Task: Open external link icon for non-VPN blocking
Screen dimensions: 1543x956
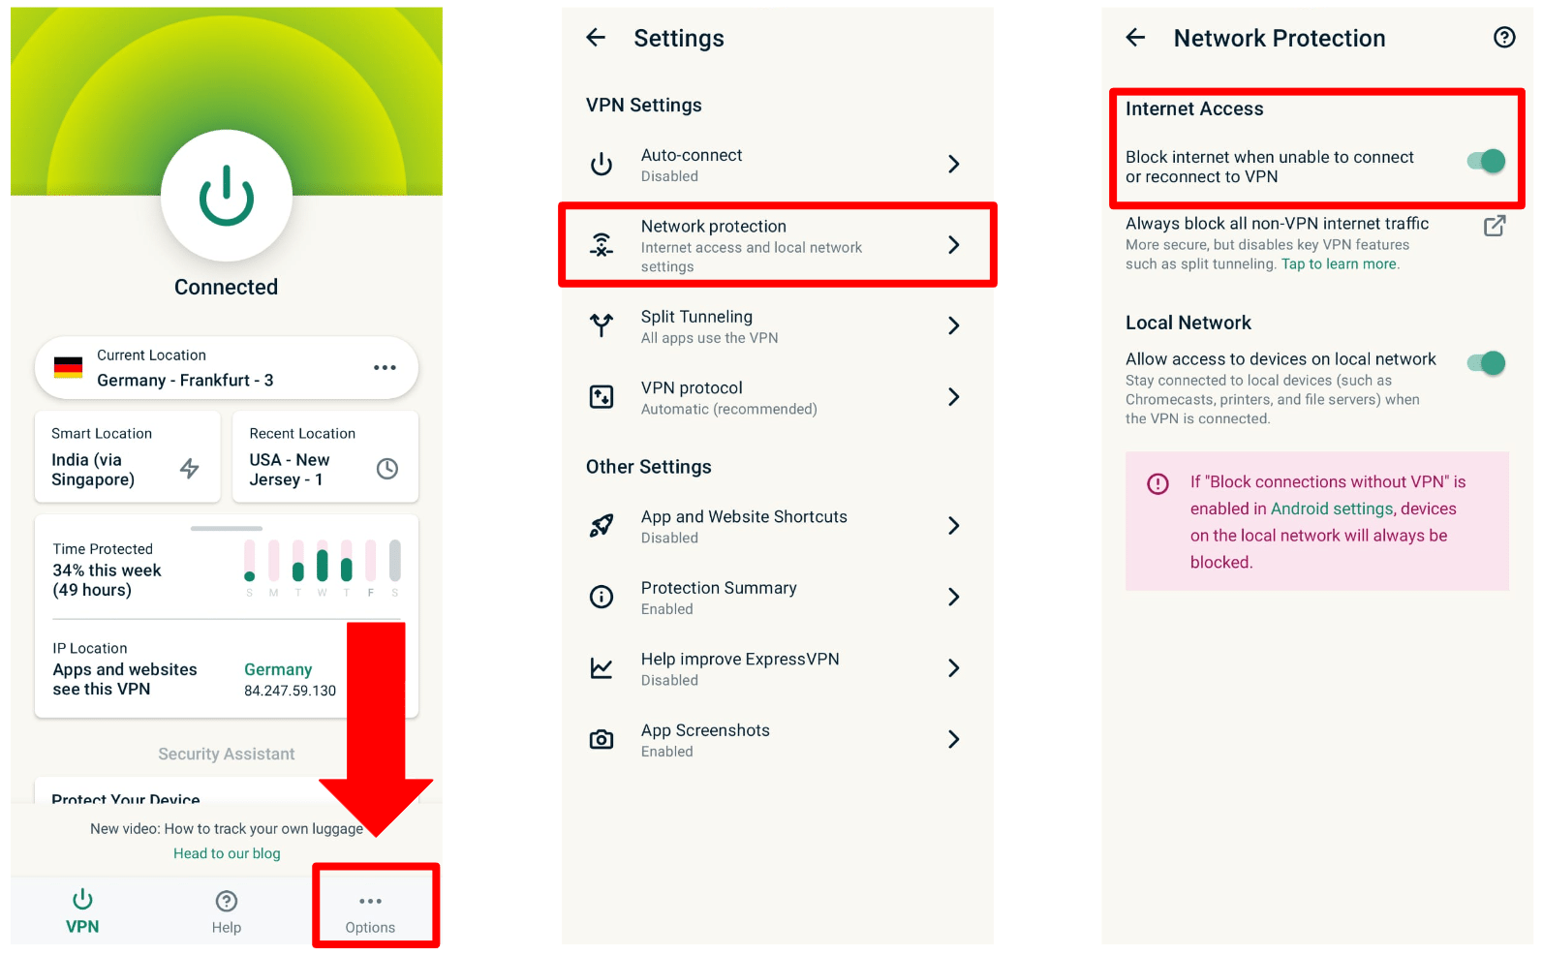Action: [1495, 226]
